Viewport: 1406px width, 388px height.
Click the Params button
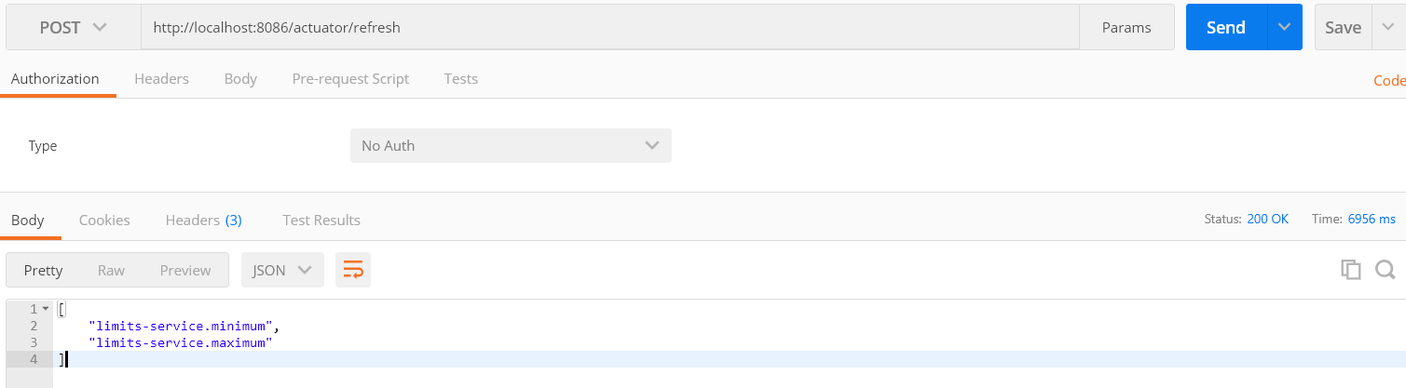tap(1126, 28)
